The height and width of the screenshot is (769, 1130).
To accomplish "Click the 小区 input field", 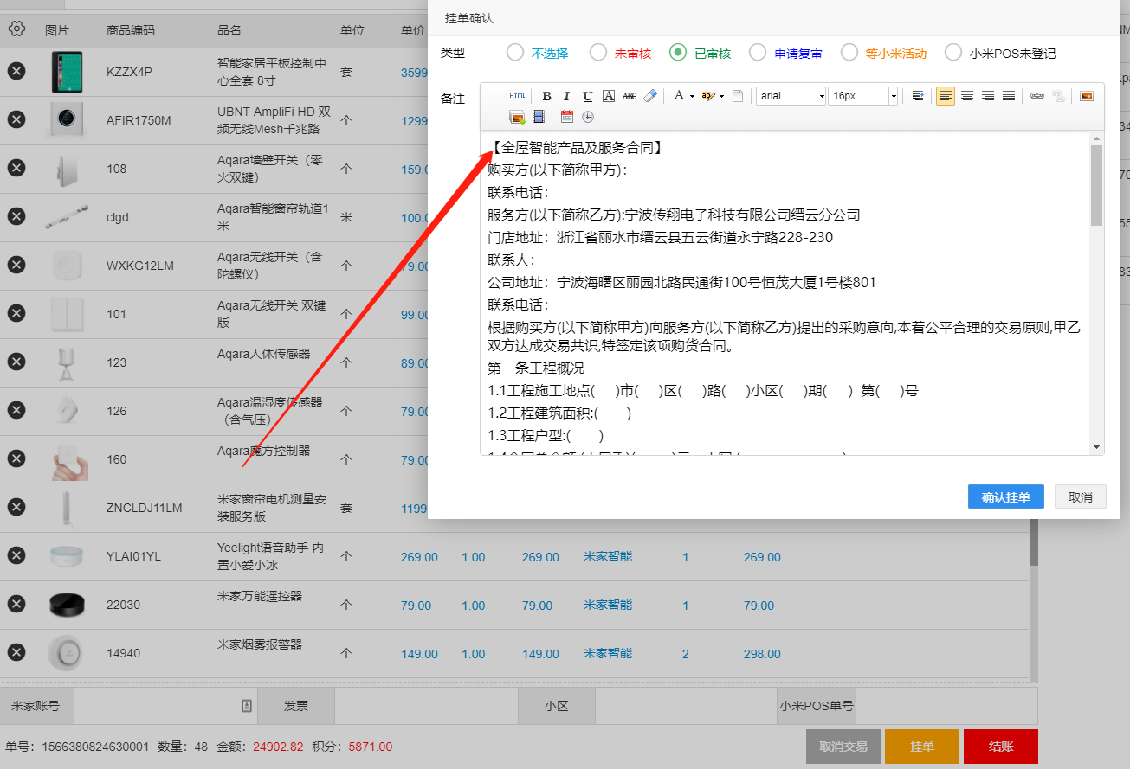I will pos(687,706).
